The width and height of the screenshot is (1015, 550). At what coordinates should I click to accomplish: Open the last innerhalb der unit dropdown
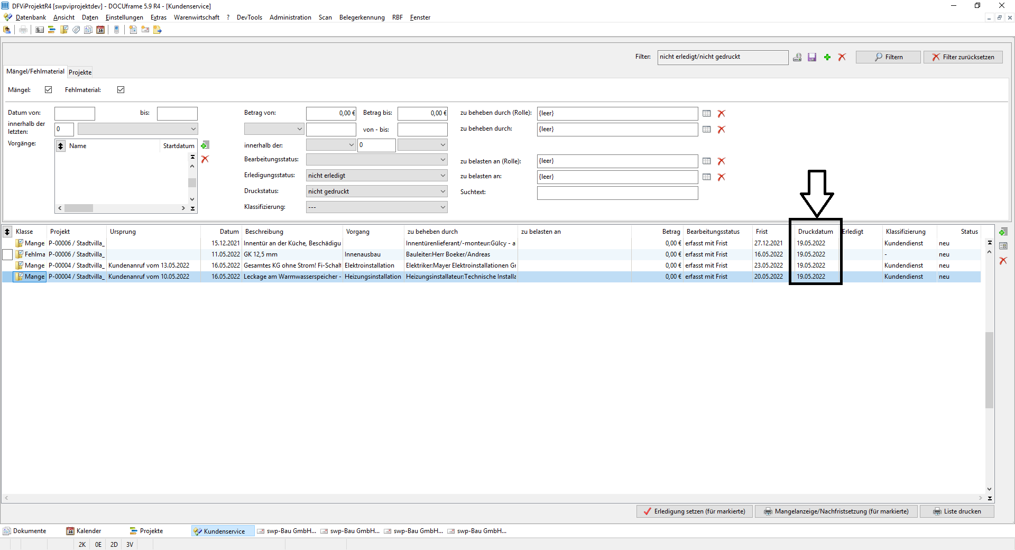coord(422,145)
